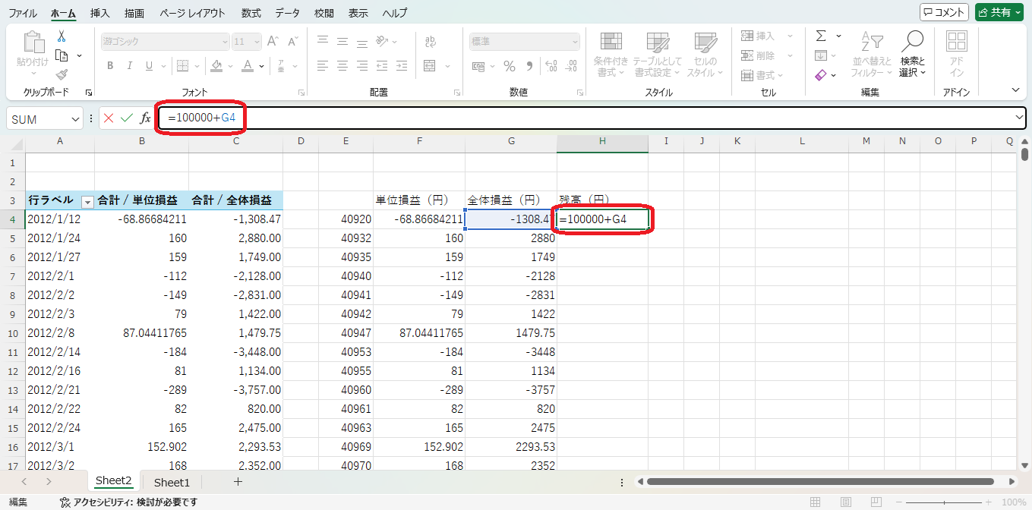Screen dimensions: 1032x510
Task: Click the Clear eraser icon
Action: coord(821,75)
